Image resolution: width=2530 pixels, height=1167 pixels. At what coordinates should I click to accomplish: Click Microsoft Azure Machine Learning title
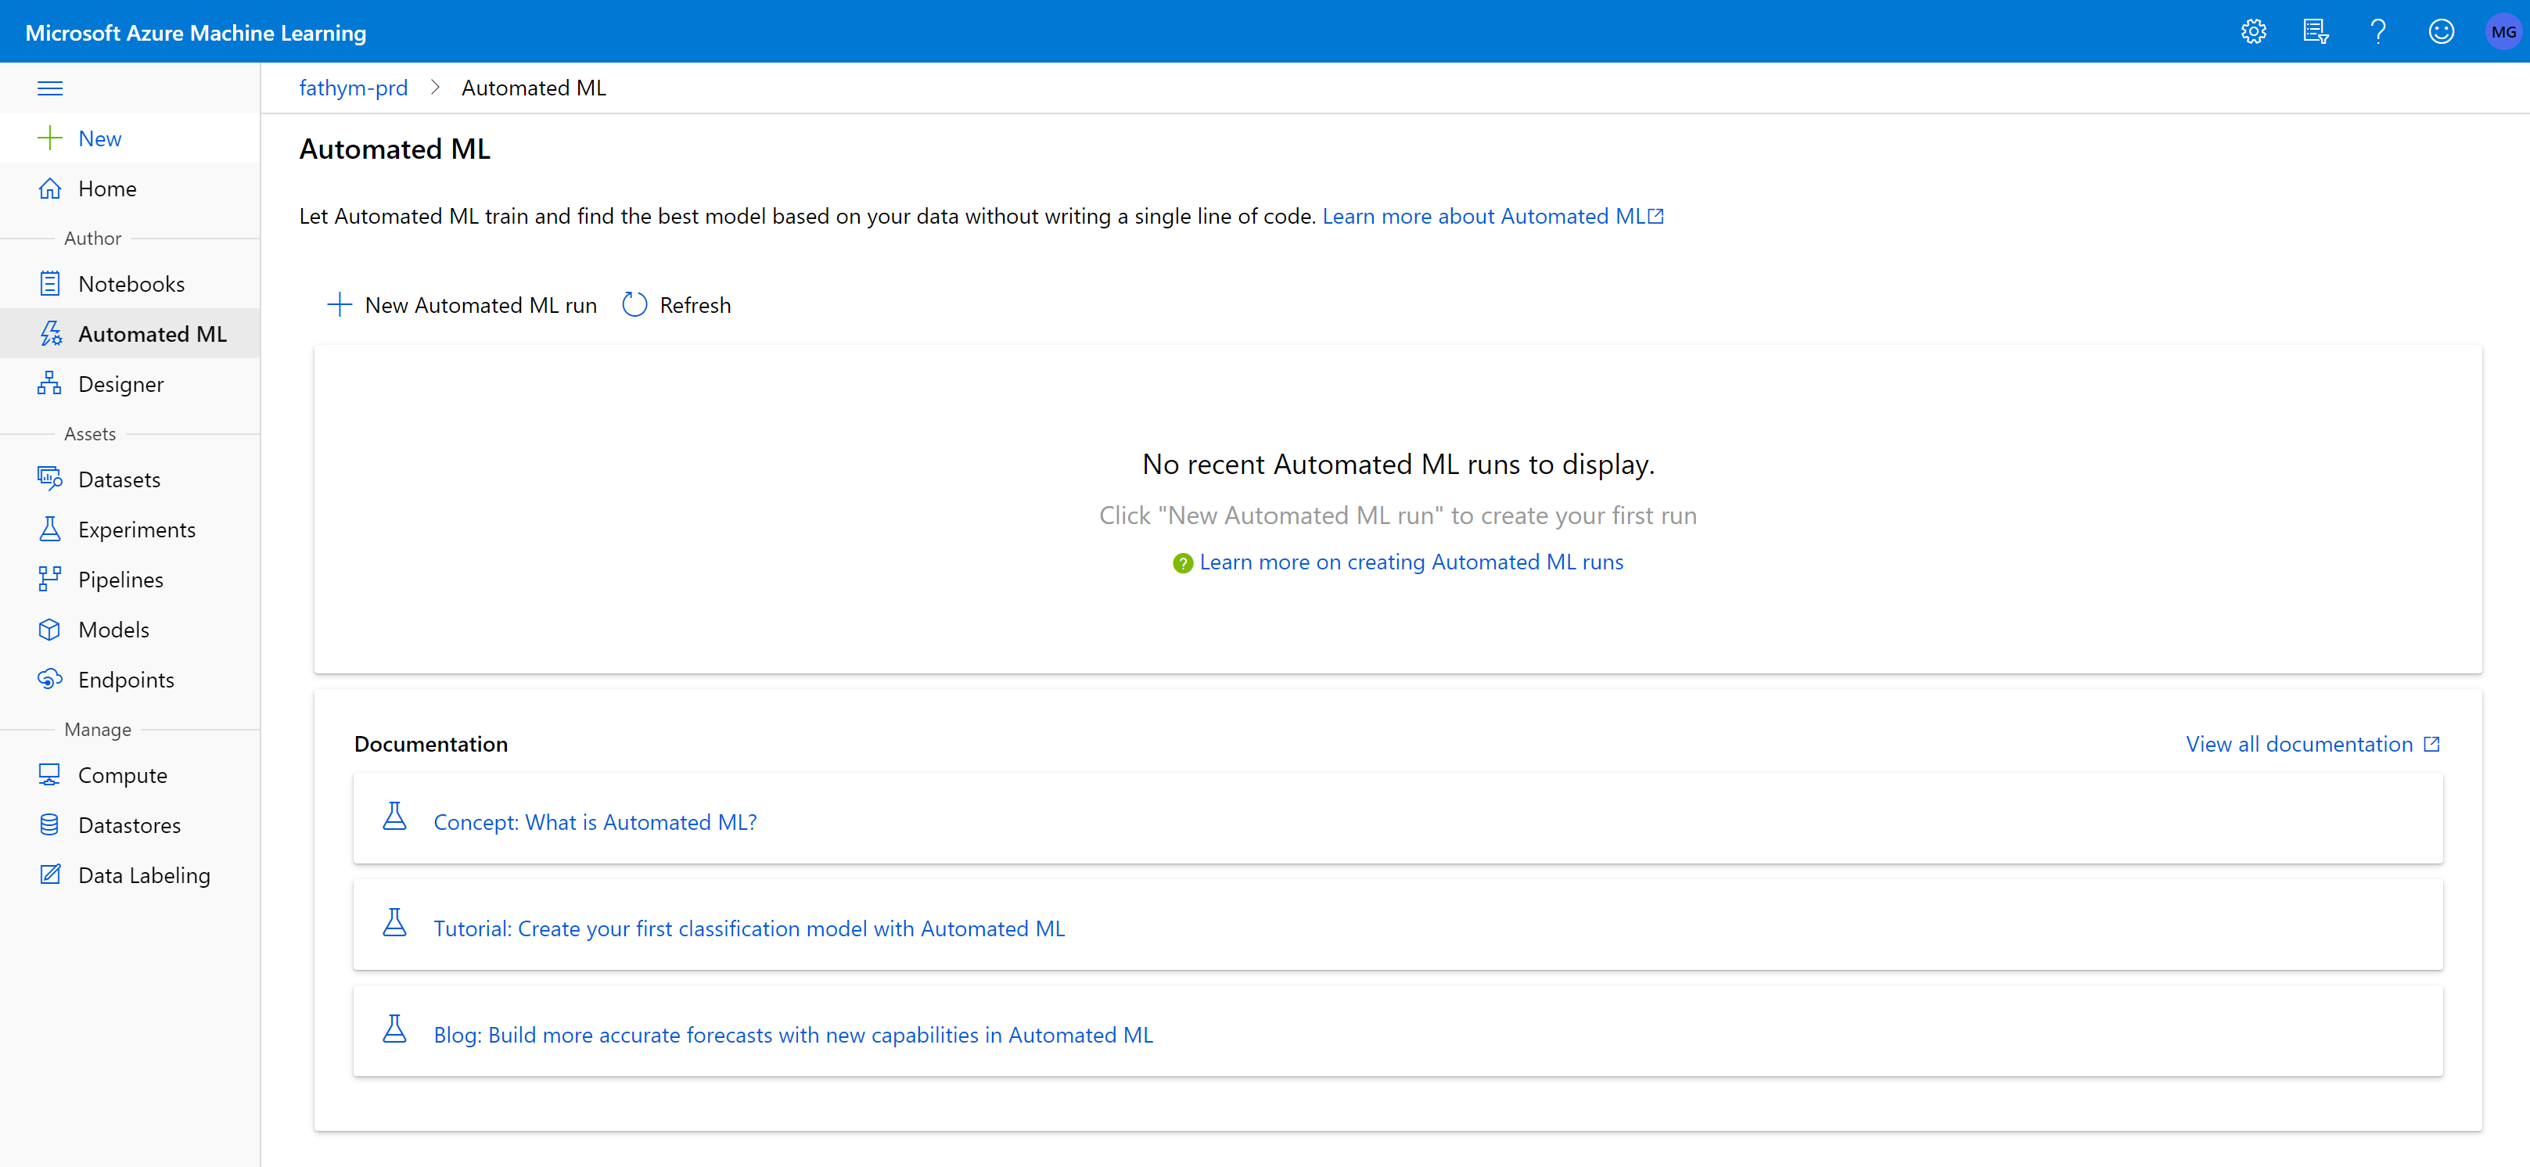tap(196, 32)
